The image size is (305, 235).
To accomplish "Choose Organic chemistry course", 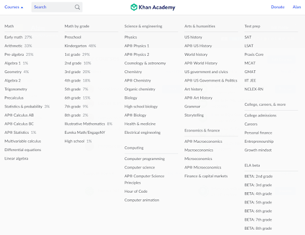I will (x=139, y=89).
